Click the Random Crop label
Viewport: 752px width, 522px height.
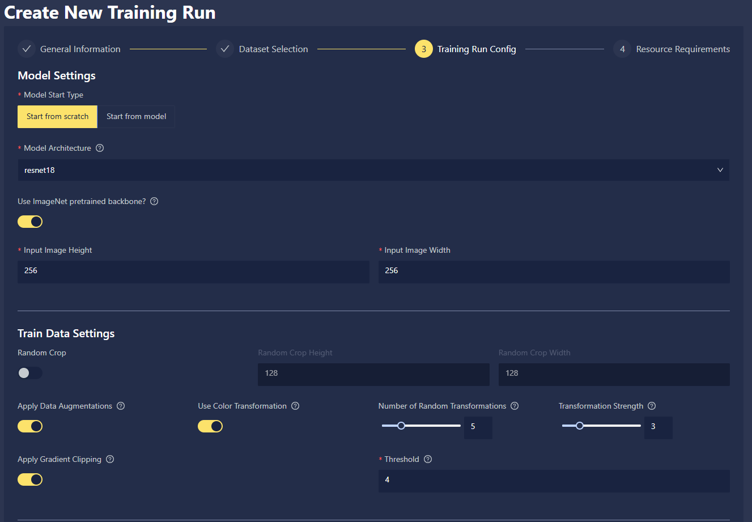(x=42, y=353)
